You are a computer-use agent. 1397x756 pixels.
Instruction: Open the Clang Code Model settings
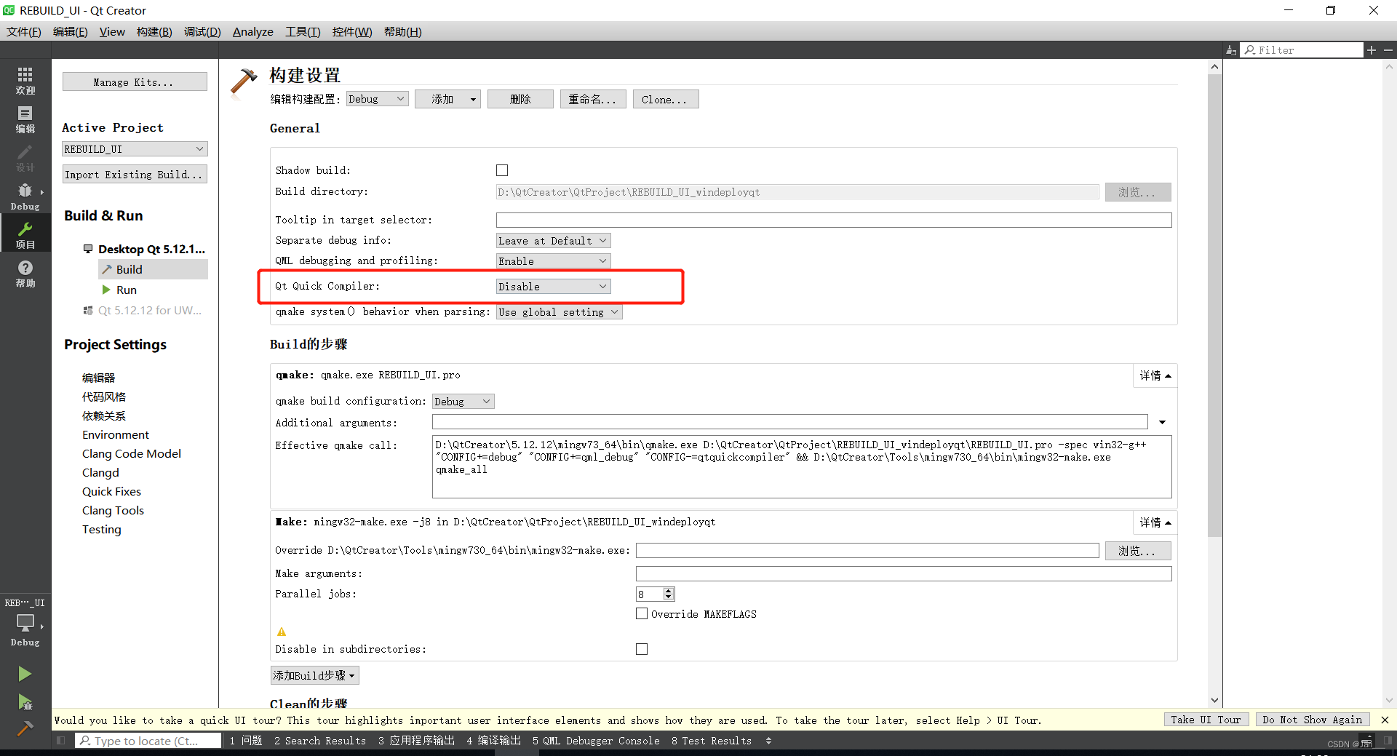point(132,453)
